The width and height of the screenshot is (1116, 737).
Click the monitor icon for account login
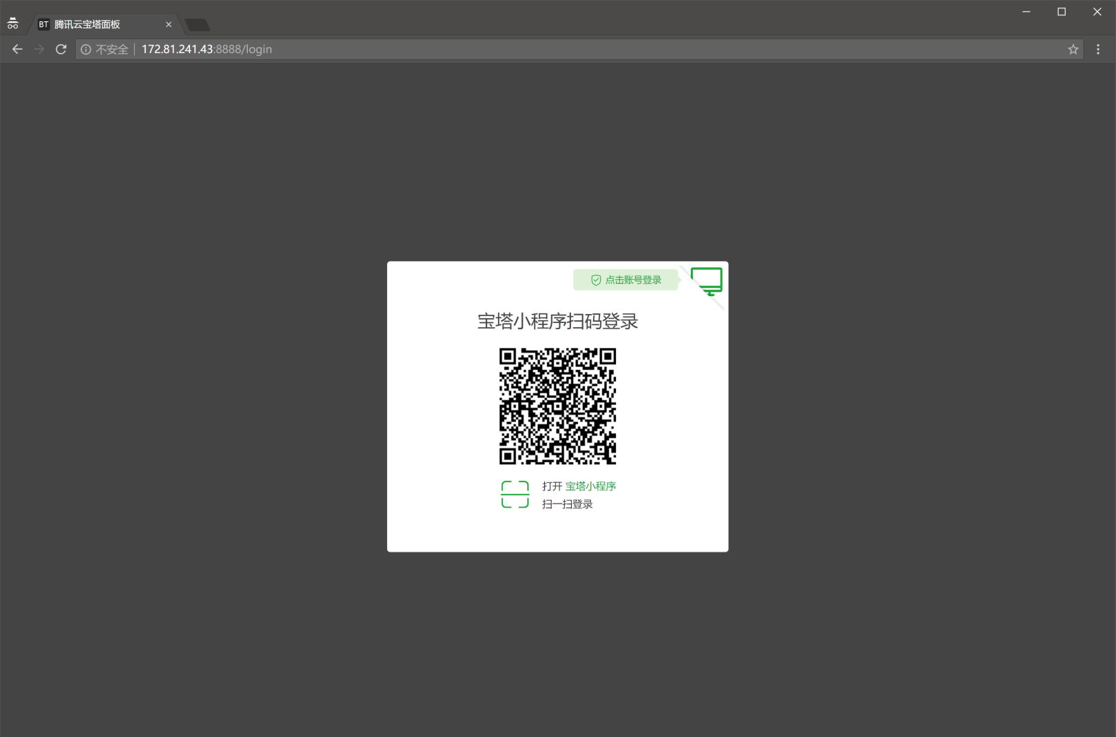[707, 280]
